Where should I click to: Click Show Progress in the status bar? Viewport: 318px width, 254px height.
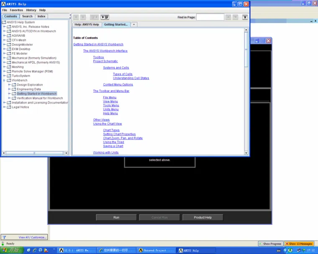270,244
